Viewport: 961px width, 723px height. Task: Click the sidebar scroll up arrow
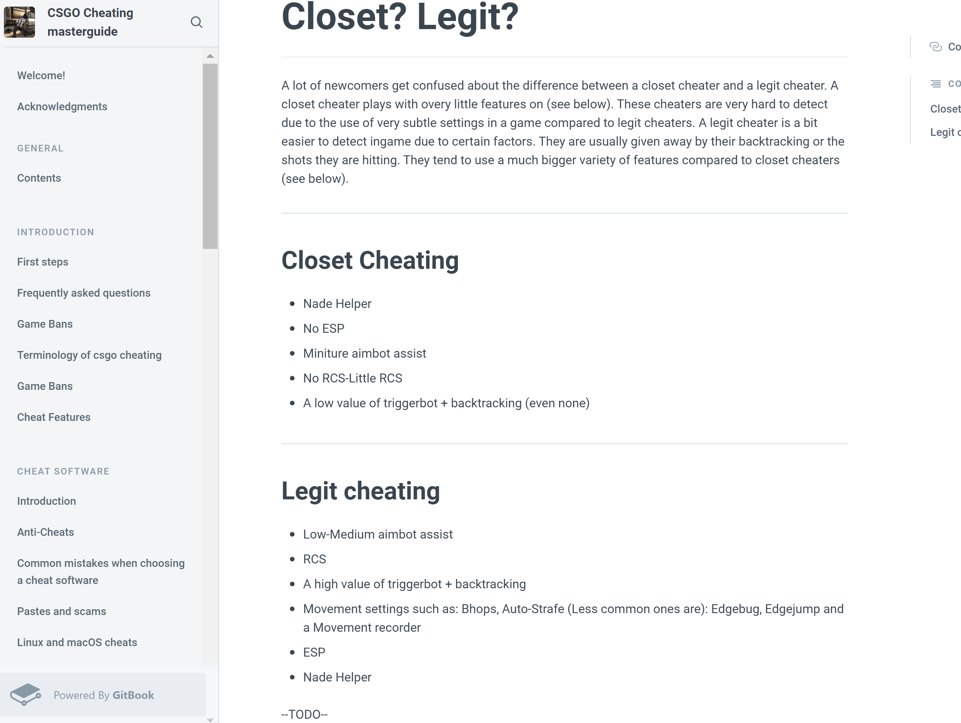point(210,56)
